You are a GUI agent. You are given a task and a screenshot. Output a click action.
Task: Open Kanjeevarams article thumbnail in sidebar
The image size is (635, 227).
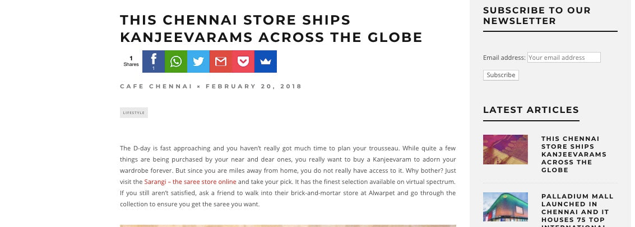pyautogui.click(x=506, y=149)
